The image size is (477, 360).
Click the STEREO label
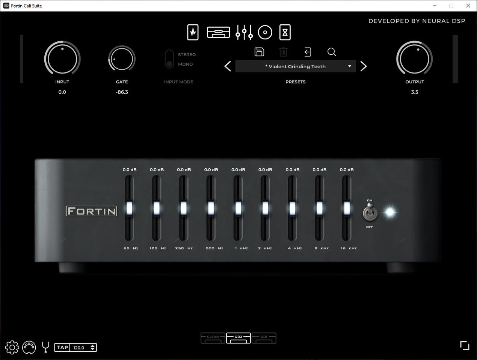[187, 54]
